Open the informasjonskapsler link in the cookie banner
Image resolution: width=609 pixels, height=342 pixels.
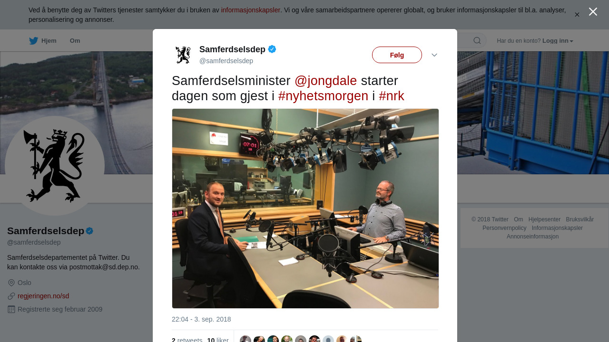click(x=251, y=10)
